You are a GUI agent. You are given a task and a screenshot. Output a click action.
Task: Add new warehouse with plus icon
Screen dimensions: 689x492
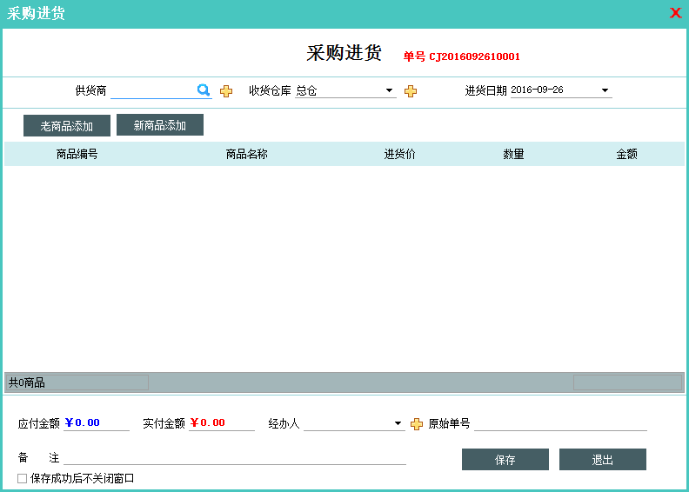[411, 91]
